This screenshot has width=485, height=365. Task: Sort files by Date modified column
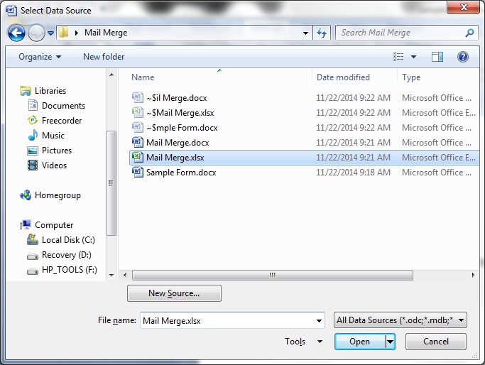click(343, 77)
